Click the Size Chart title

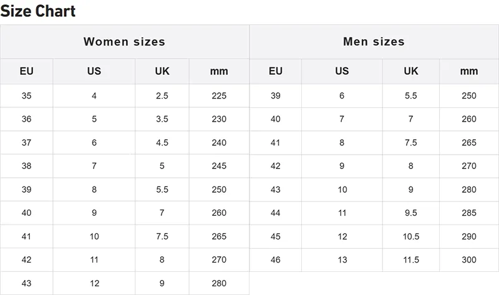pos(38,11)
